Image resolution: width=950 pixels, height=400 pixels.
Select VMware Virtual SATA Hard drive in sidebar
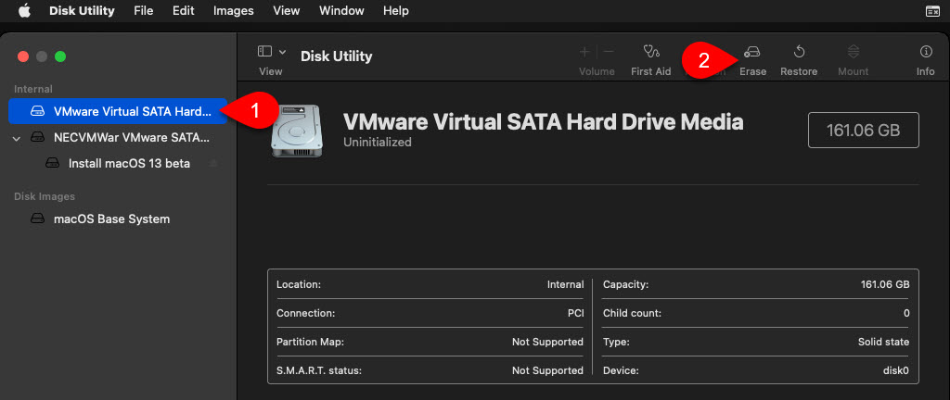tap(118, 111)
